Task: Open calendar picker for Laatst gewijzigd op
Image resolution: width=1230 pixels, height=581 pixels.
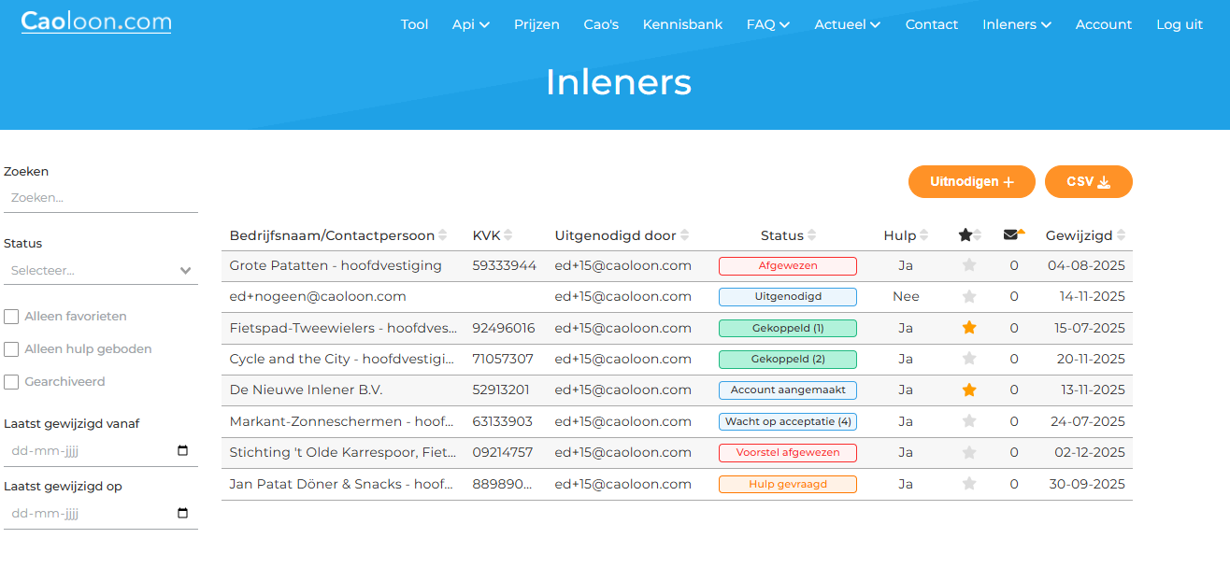Action: click(x=182, y=513)
